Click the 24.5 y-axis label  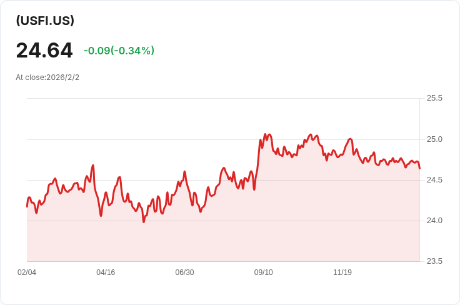tap(434, 180)
